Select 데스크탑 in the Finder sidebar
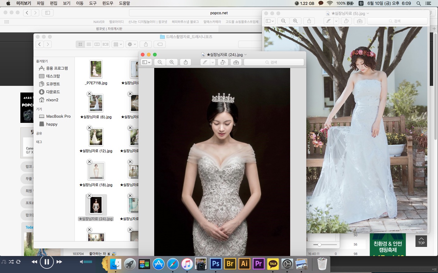This screenshot has height=273, width=438. click(x=53, y=76)
